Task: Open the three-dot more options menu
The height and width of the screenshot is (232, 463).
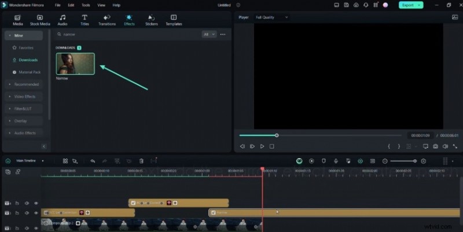Action: [x=223, y=35]
